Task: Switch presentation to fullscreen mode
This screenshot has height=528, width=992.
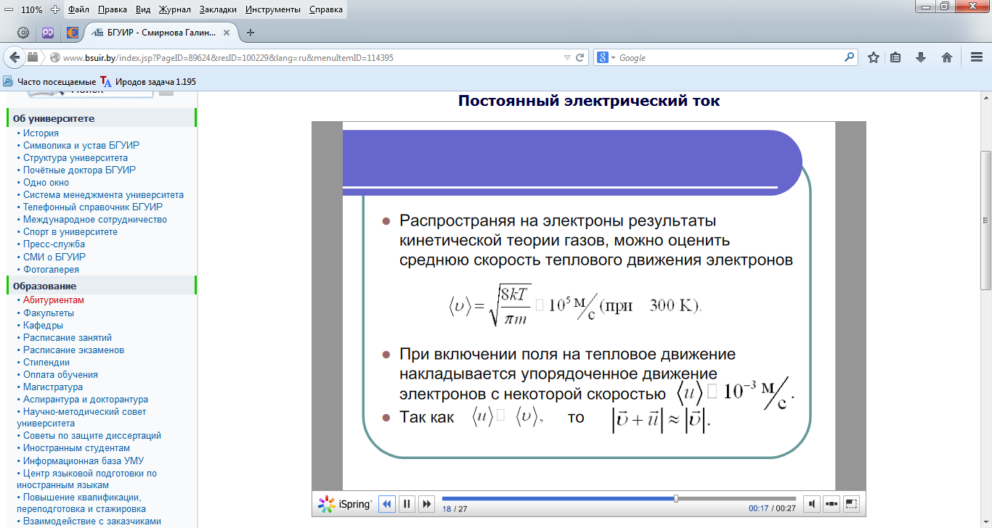Action: click(852, 503)
